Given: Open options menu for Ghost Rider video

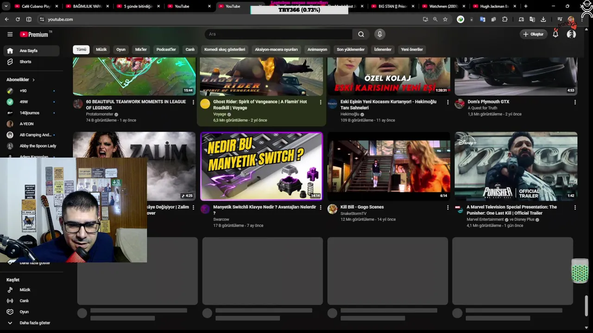Looking at the screenshot, I should (321, 102).
